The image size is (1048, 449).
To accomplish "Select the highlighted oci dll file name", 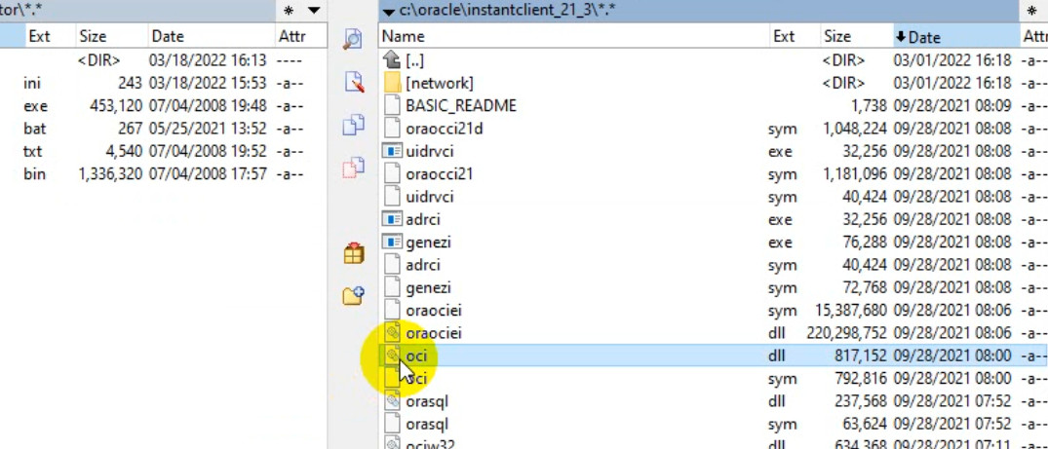I will [x=415, y=355].
